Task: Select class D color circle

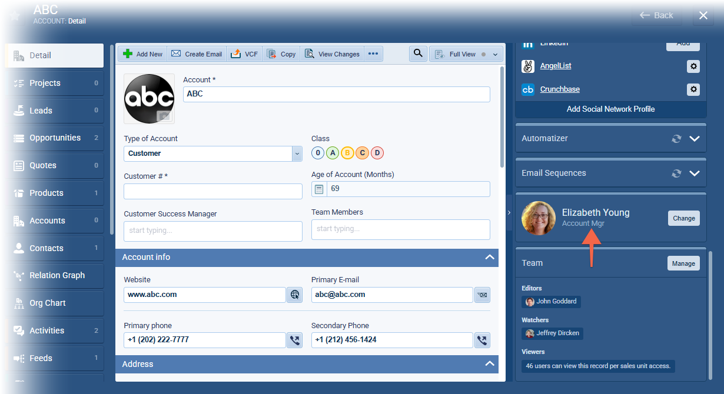Action: 377,153
